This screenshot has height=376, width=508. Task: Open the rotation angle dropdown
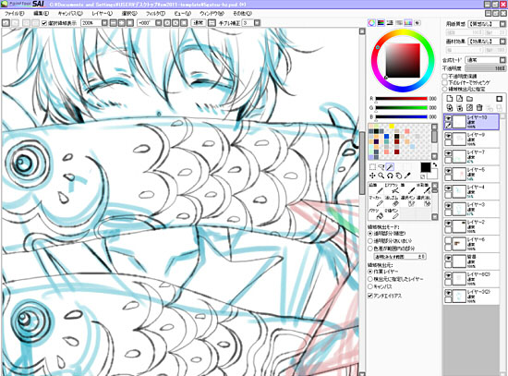coord(159,23)
